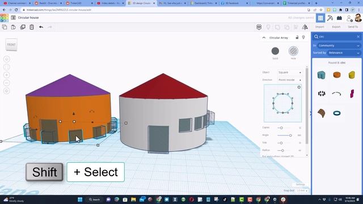The height and width of the screenshot is (204, 363).
Task: Open the Object dropdown showing Square
Action: (290, 73)
